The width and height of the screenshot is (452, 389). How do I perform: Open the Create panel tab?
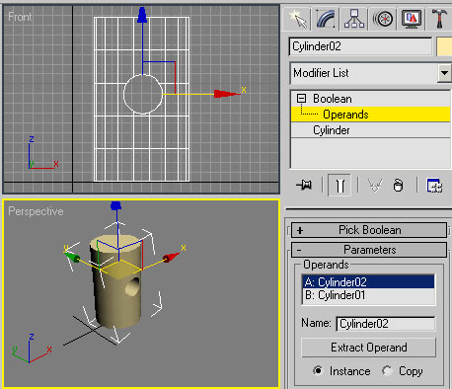pyautogui.click(x=297, y=19)
